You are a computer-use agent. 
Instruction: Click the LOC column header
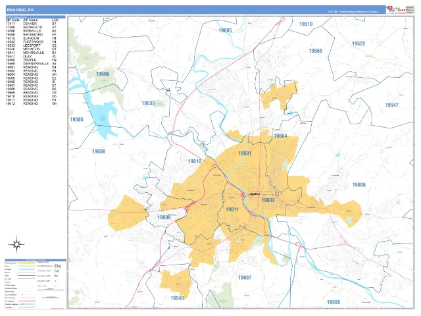[55, 20]
